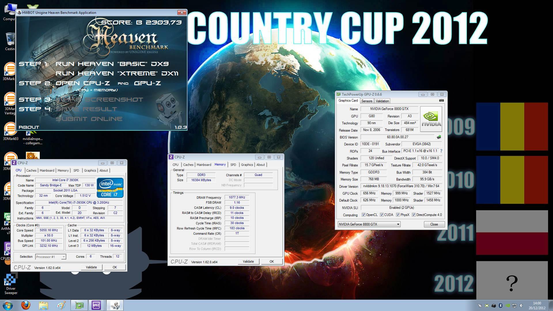Image resolution: width=553 pixels, height=311 pixels.
Task: Switch to CPU-Z taskbar button
Action: click(x=96, y=305)
